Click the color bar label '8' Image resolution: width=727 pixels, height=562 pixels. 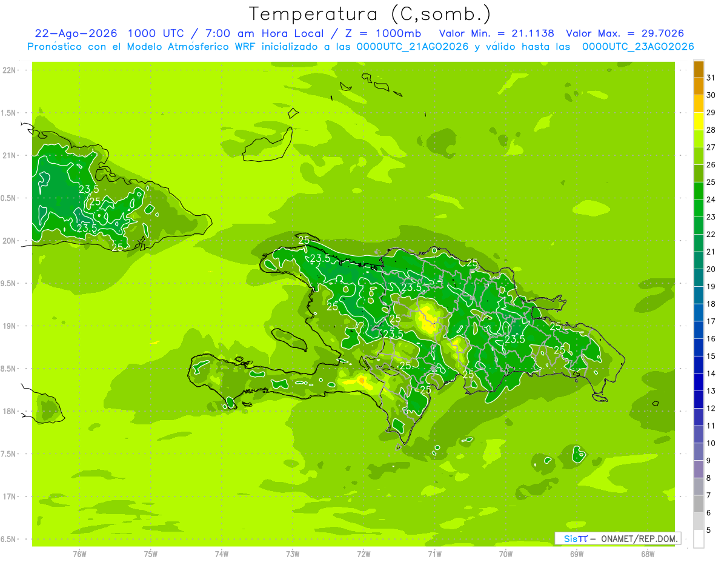(x=708, y=478)
